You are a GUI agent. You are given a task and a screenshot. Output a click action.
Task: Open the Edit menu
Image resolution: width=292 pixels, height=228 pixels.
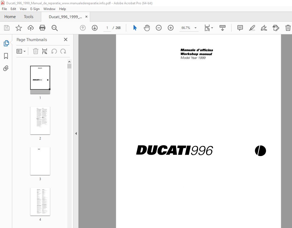13,9
